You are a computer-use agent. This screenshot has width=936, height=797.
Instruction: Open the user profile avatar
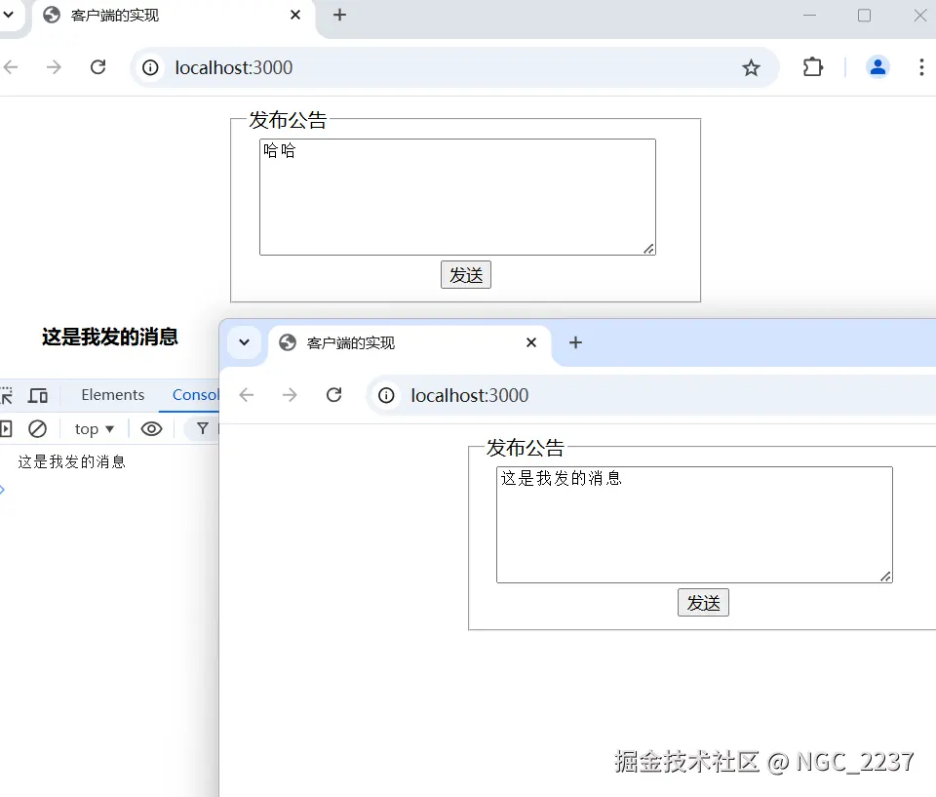pyautogui.click(x=877, y=67)
